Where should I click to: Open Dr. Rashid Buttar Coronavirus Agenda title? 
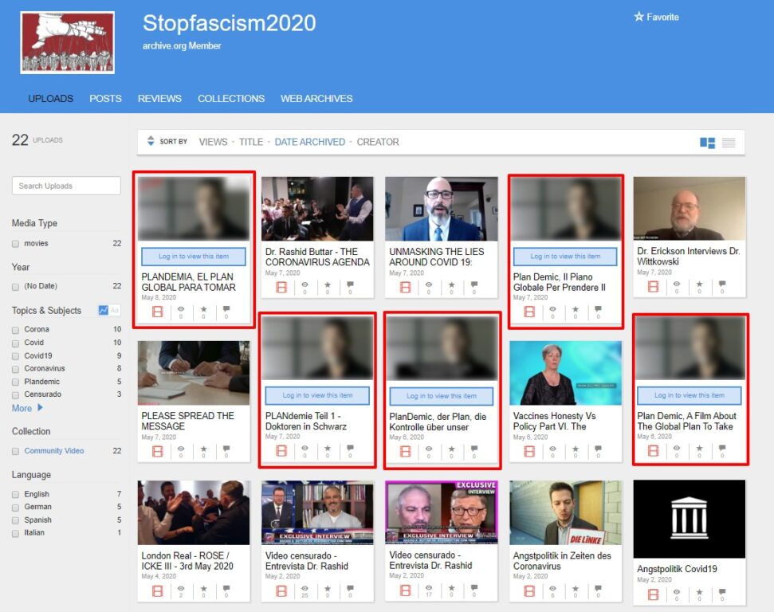[x=317, y=257]
